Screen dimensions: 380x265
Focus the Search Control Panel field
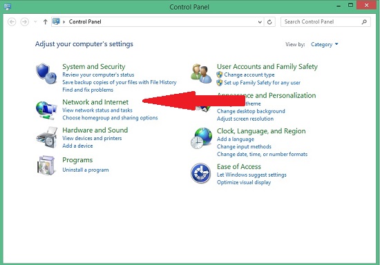click(x=325, y=22)
